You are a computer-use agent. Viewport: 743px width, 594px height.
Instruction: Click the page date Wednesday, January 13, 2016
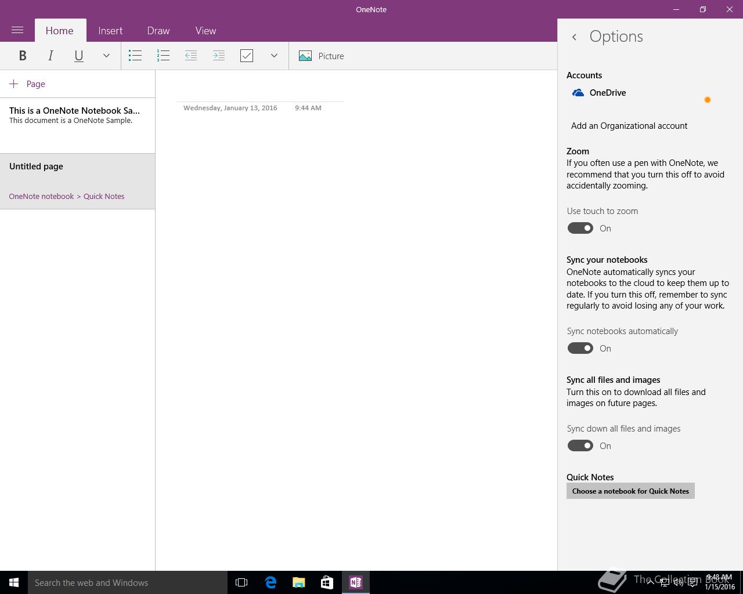tap(230, 108)
